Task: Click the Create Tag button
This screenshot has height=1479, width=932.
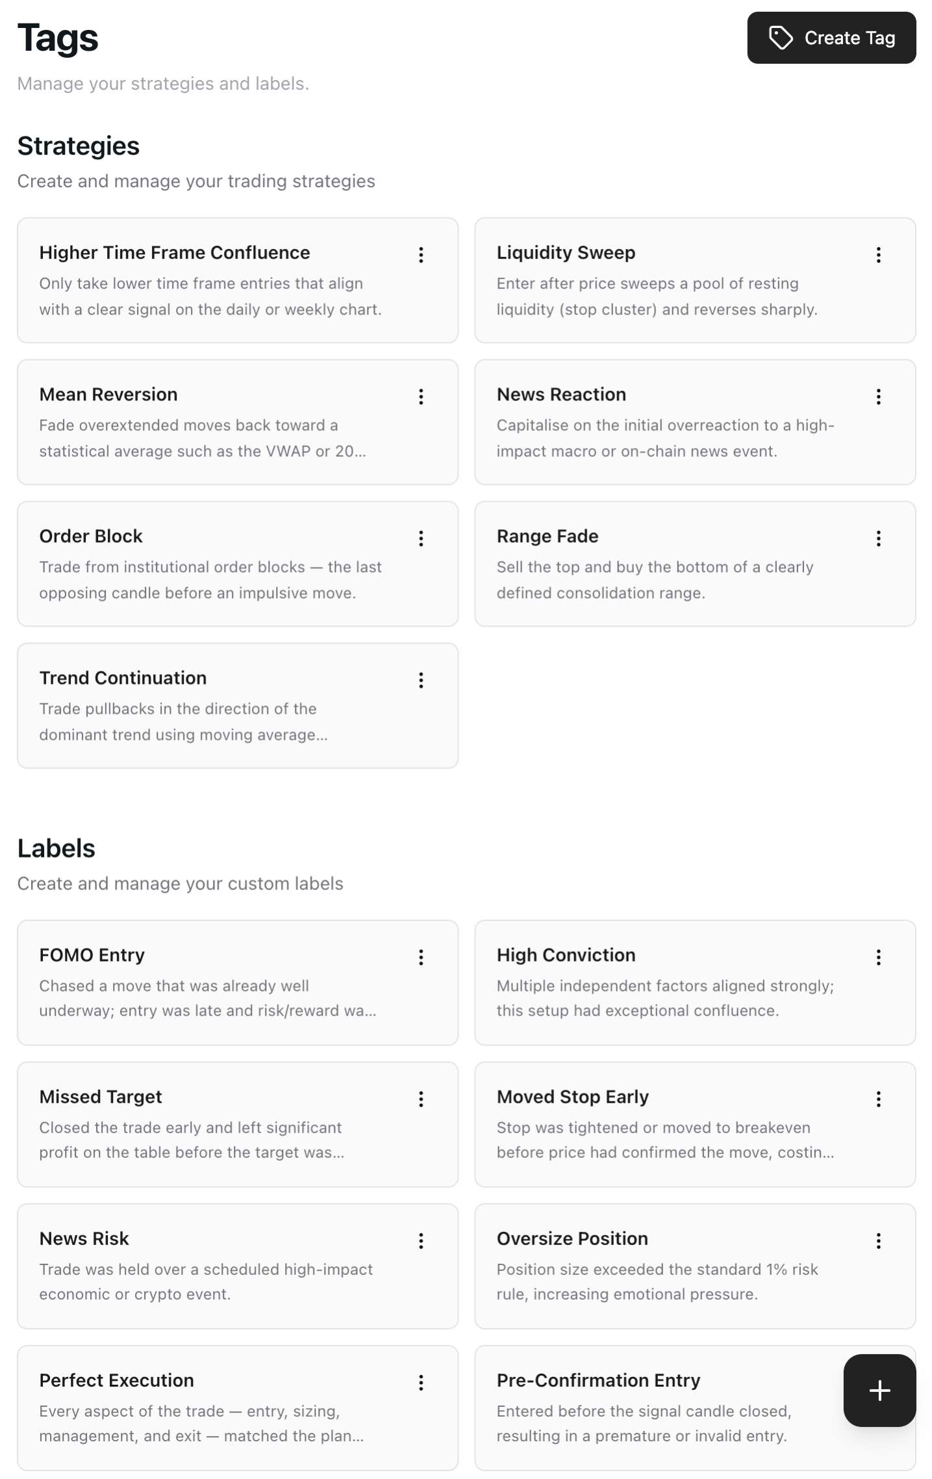Action: pos(831,38)
